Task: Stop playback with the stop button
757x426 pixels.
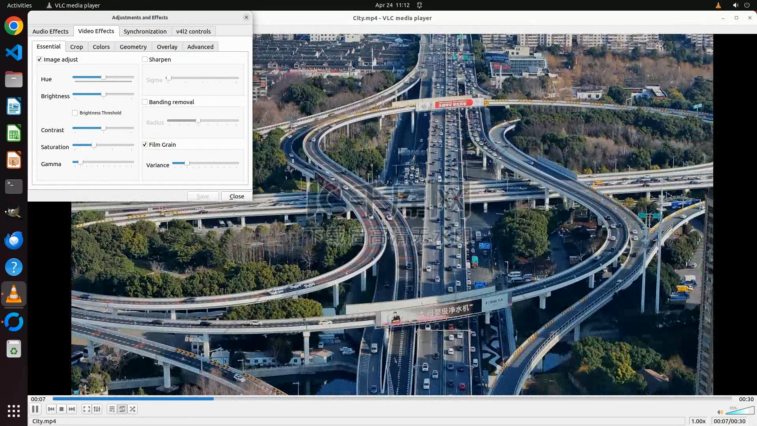Action: coord(62,409)
